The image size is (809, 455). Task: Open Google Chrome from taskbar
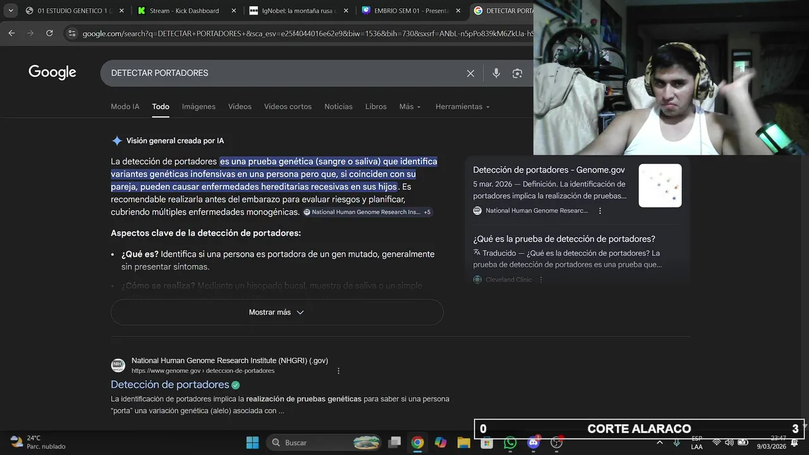[417, 442]
